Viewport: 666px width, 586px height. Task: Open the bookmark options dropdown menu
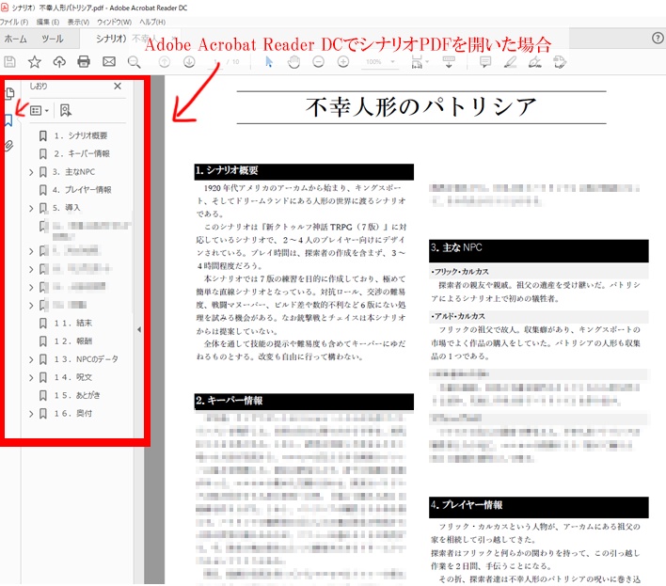pos(40,111)
